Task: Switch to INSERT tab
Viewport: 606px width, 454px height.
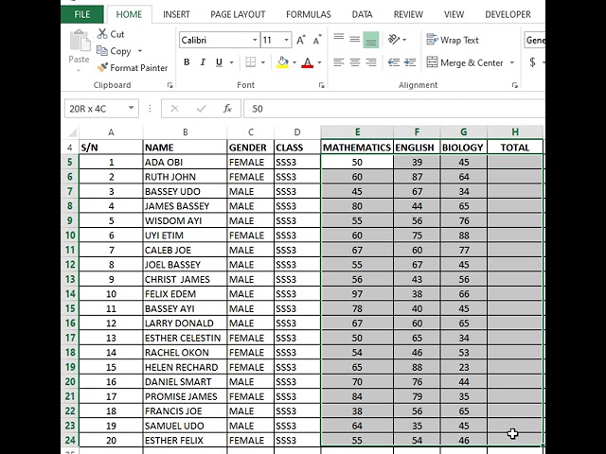Action: tap(176, 15)
